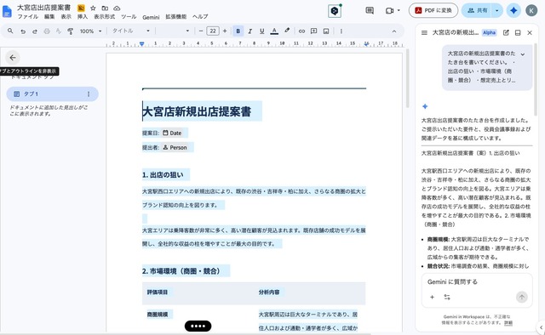Print the document
The image size is (545, 335).
point(47,31)
